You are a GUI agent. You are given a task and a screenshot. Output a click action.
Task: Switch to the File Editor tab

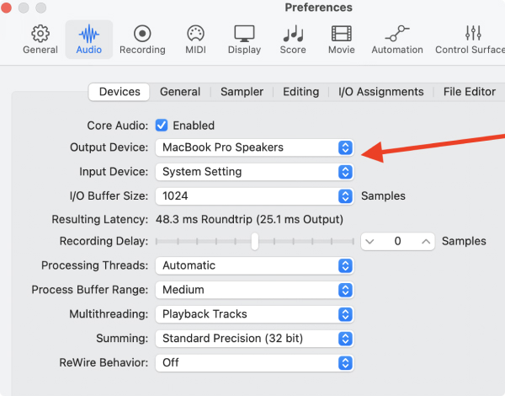(x=470, y=92)
